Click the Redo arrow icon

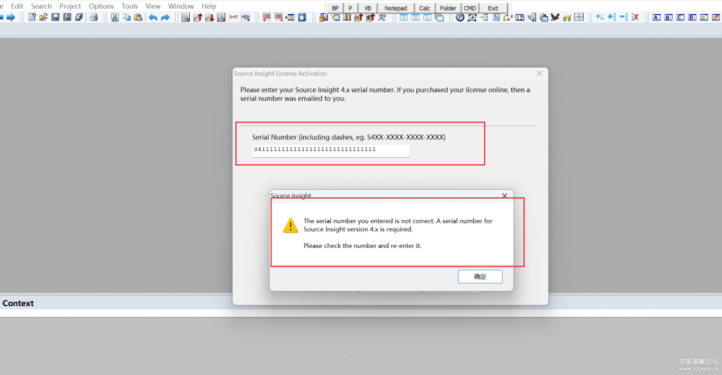click(x=165, y=17)
